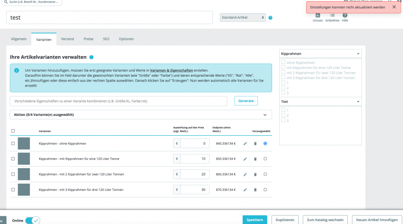The image size is (403, 224).
Task: Set 'eine 120 Liter Tonne' as preselected
Action: click(265, 159)
